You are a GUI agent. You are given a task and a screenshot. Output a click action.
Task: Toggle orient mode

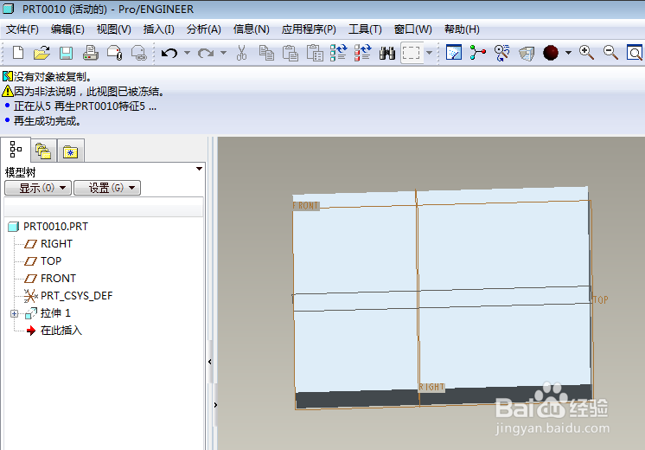pyautogui.click(x=502, y=53)
